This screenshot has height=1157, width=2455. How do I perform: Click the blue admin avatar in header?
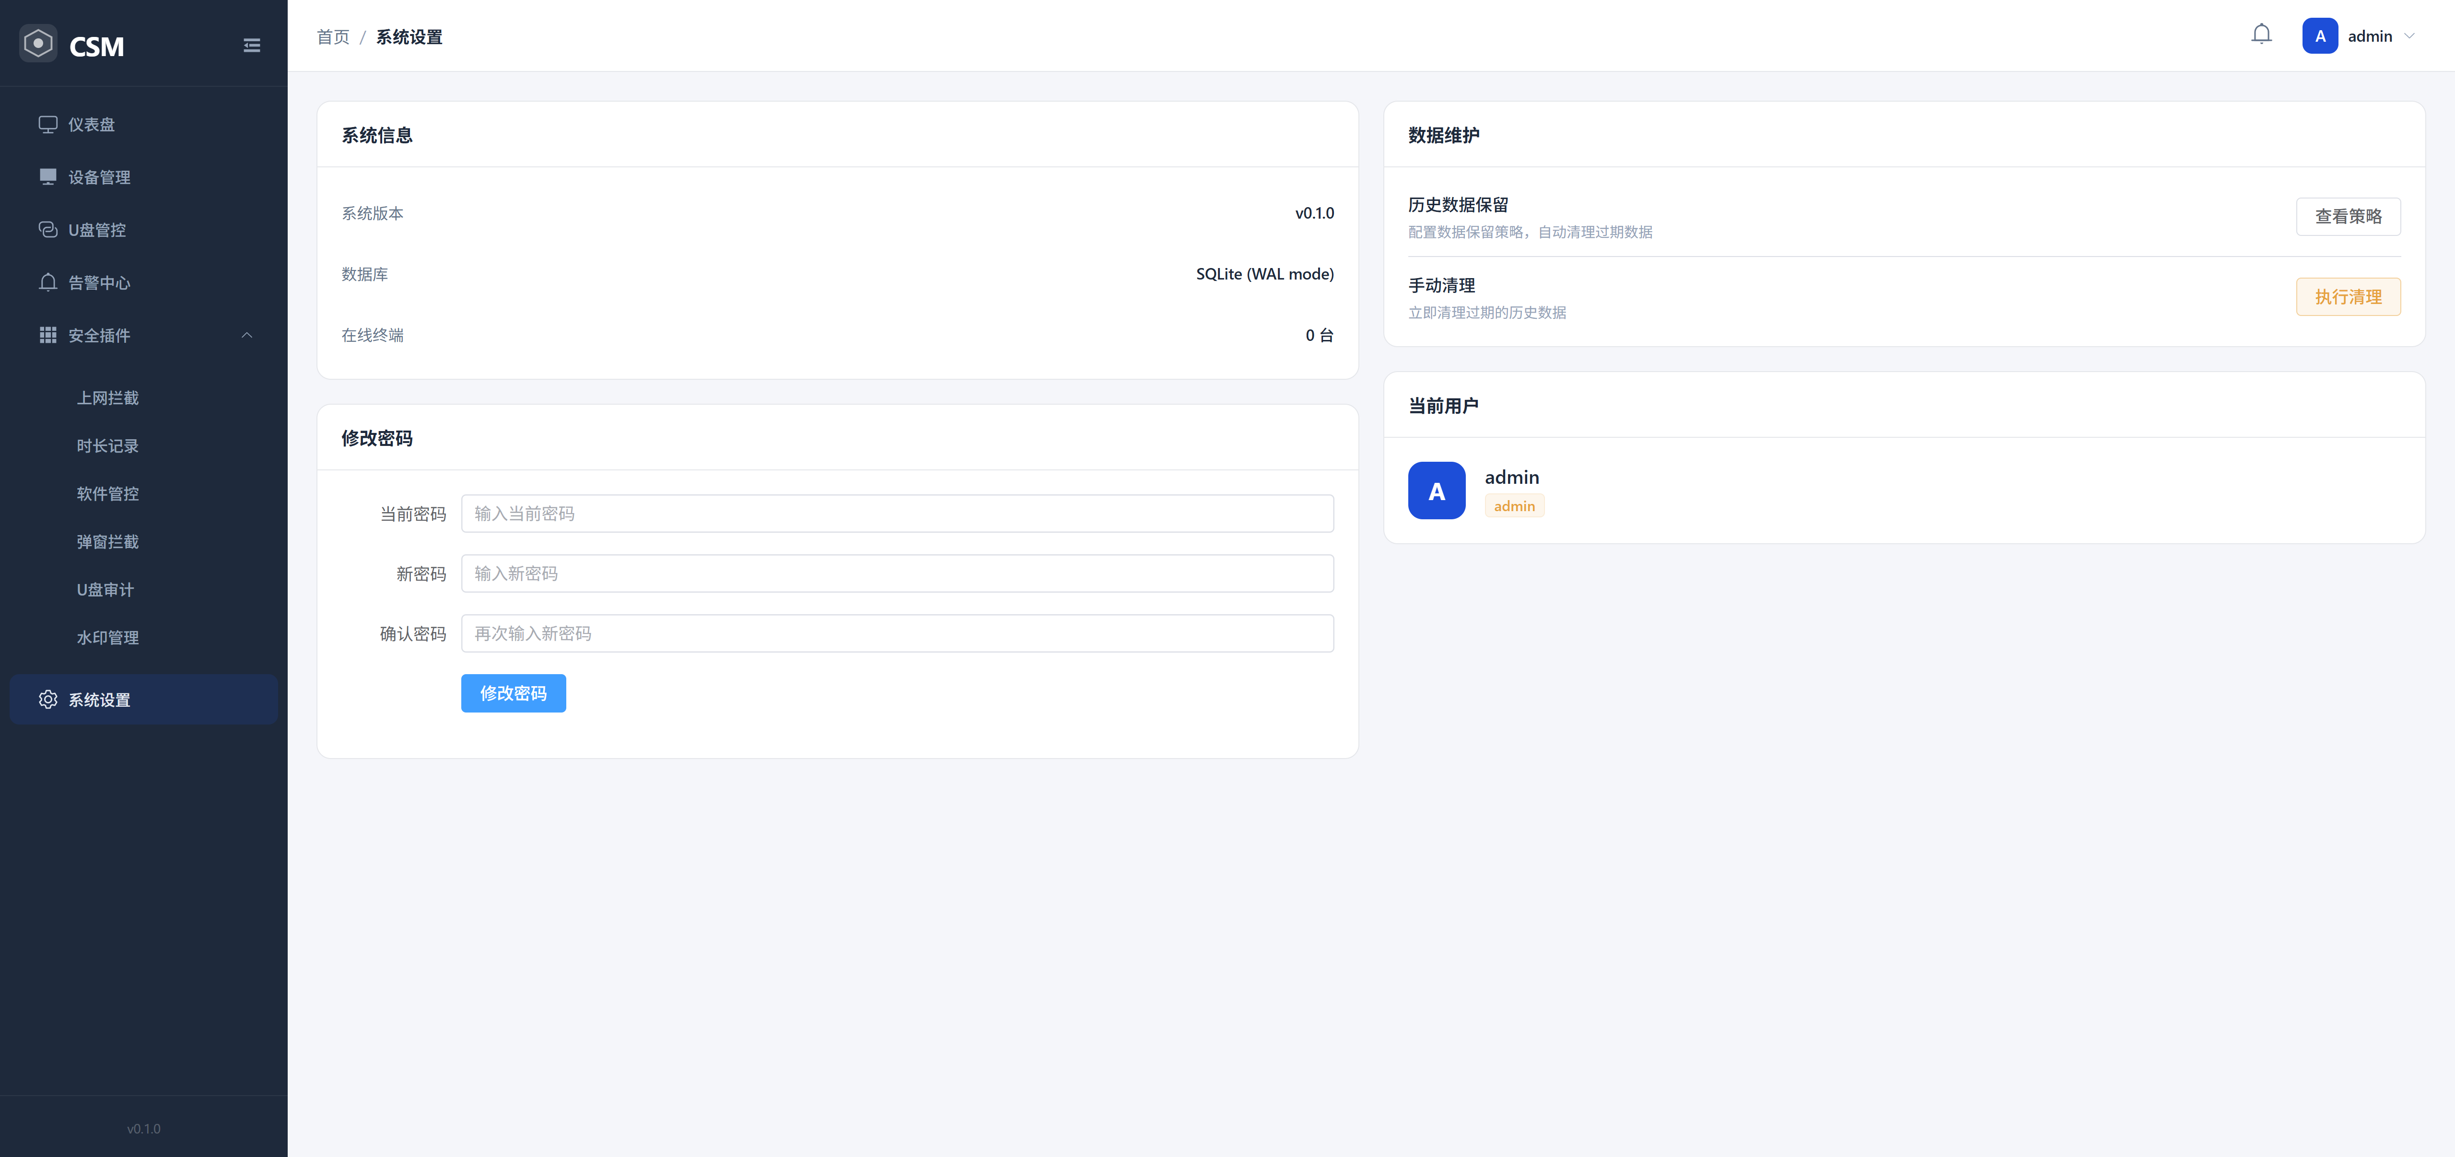(x=2320, y=36)
